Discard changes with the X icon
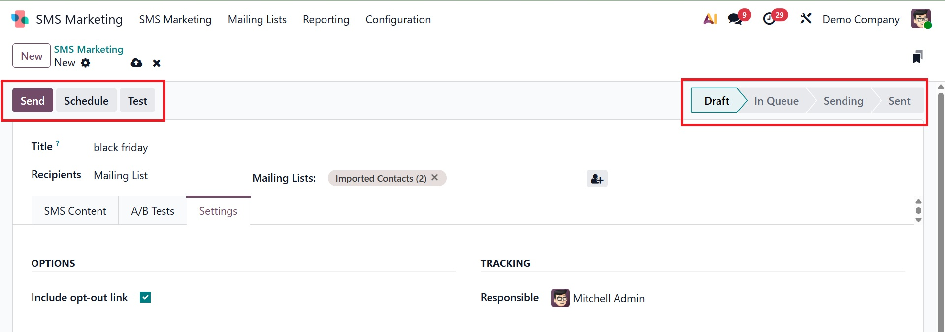Image resolution: width=945 pixels, height=332 pixels. 157,63
